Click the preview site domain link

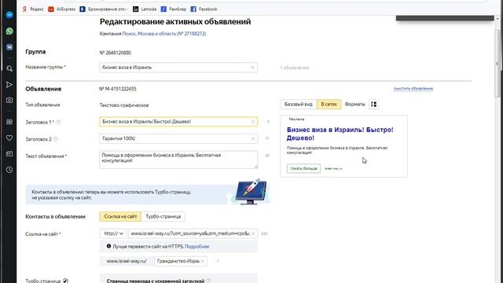tap(333, 168)
